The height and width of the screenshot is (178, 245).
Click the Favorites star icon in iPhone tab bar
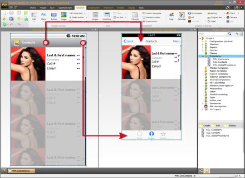[163, 135]
